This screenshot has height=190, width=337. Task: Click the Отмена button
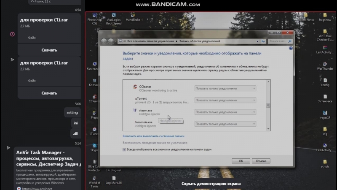[x=261, y=161]
